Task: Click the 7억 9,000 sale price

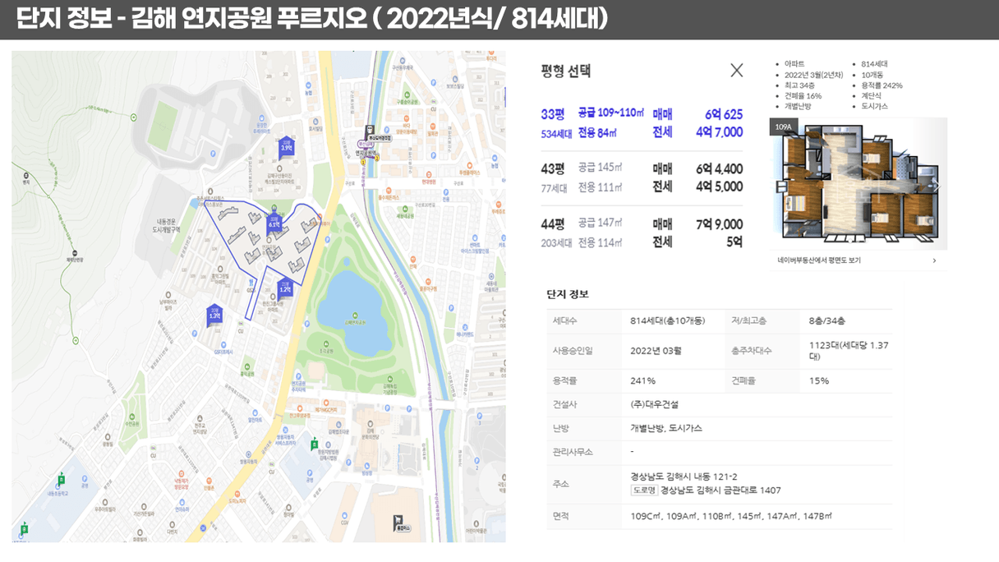Action: pos(719,224)
